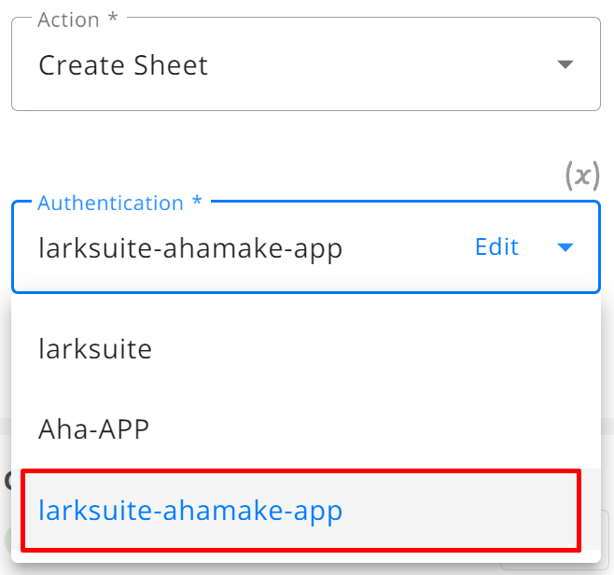Click the partially hidden green circle icon

pyautogui.click(x=7, y=540)
